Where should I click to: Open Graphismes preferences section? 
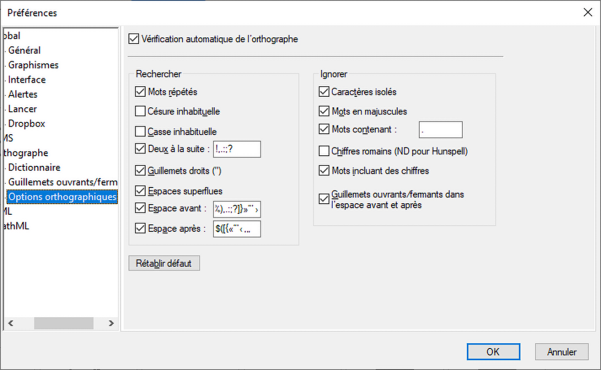click(x=33, y=65)
